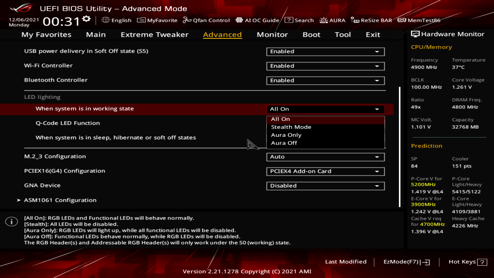Select Stealth Mode in LED dropdown

(291, 127)
